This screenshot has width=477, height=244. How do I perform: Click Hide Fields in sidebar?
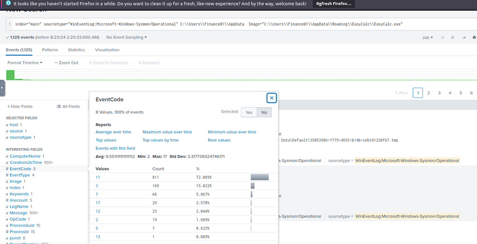point(20,107)
